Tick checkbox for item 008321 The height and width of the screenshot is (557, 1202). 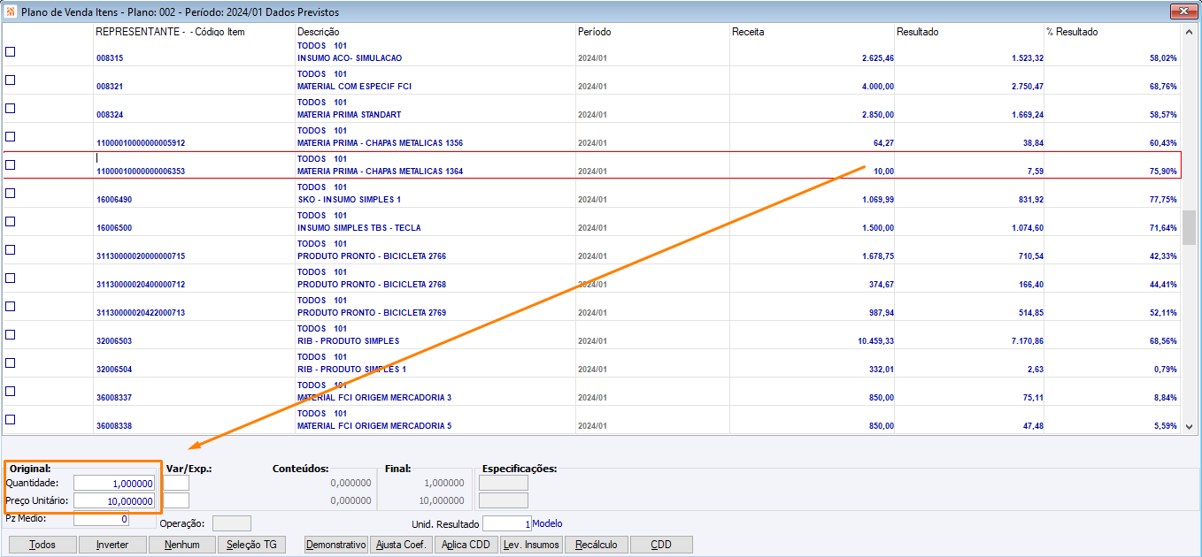[11, 80]
